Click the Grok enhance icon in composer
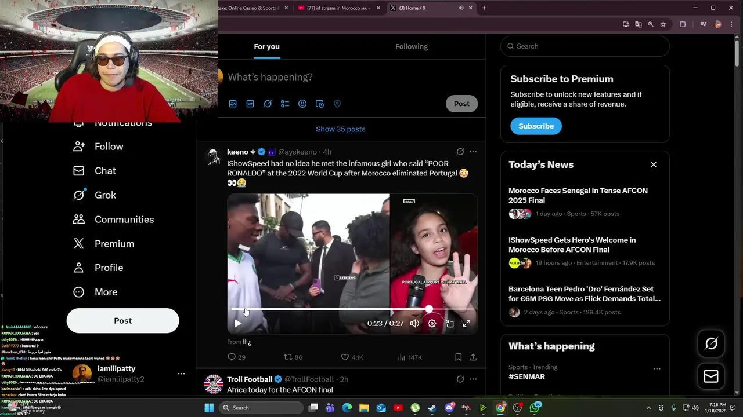 tap(268, 104)
